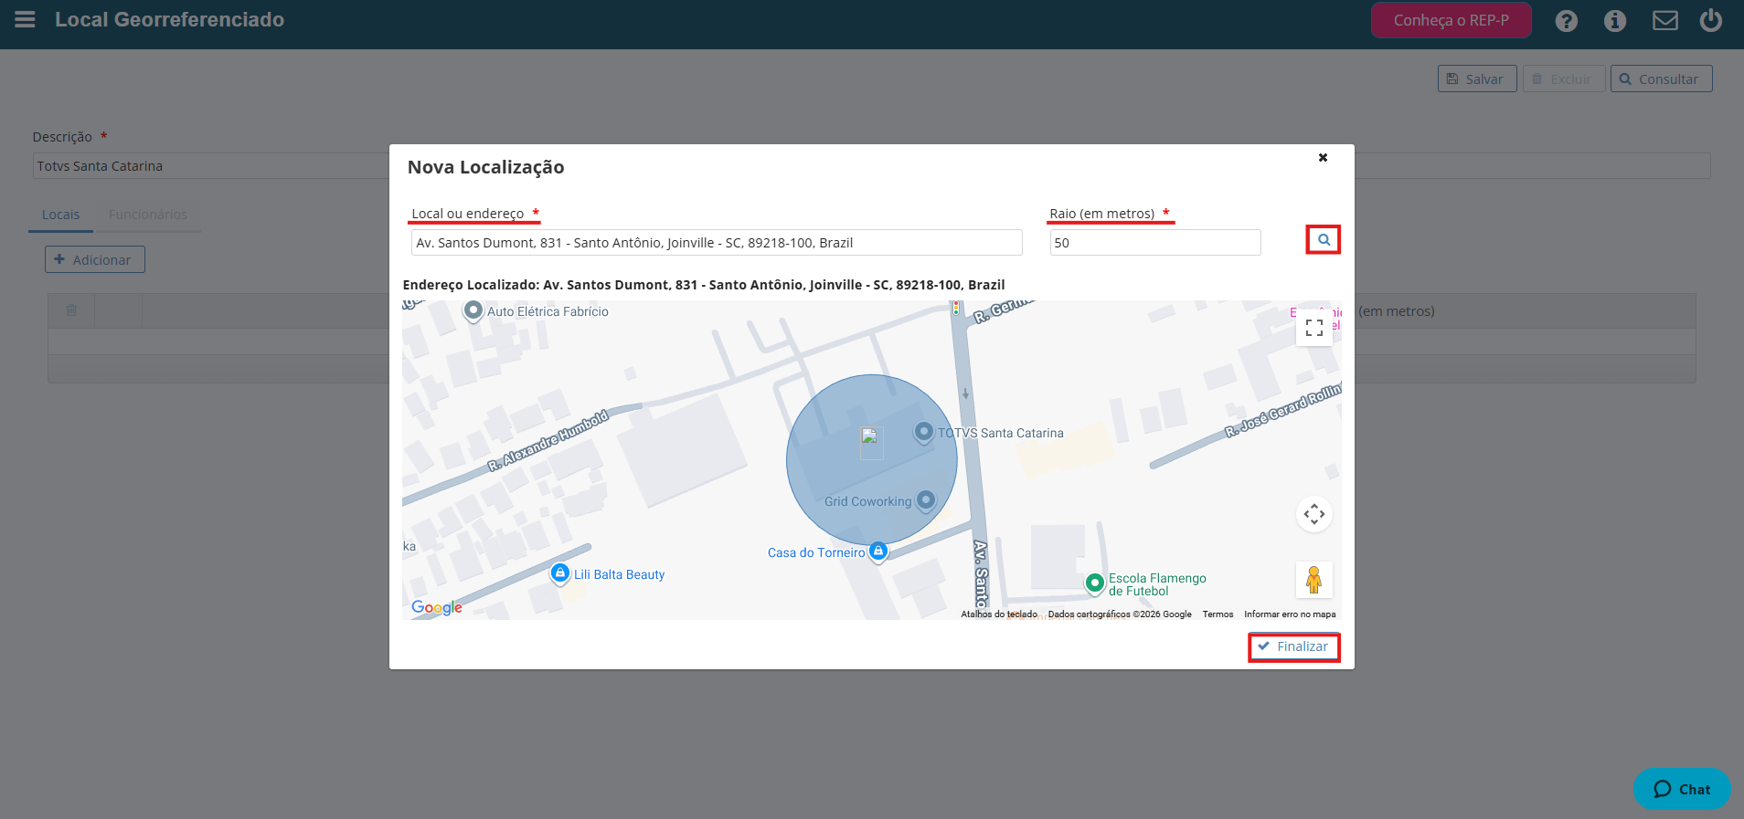The height and width of the screenshot is (819, 1744).
Task: Focus the Local ou endereço input field
Action: 717,242
